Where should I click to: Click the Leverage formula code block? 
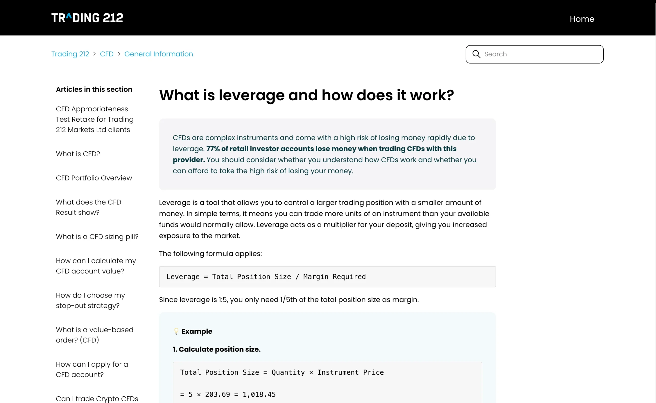click(x=327, y=277)
